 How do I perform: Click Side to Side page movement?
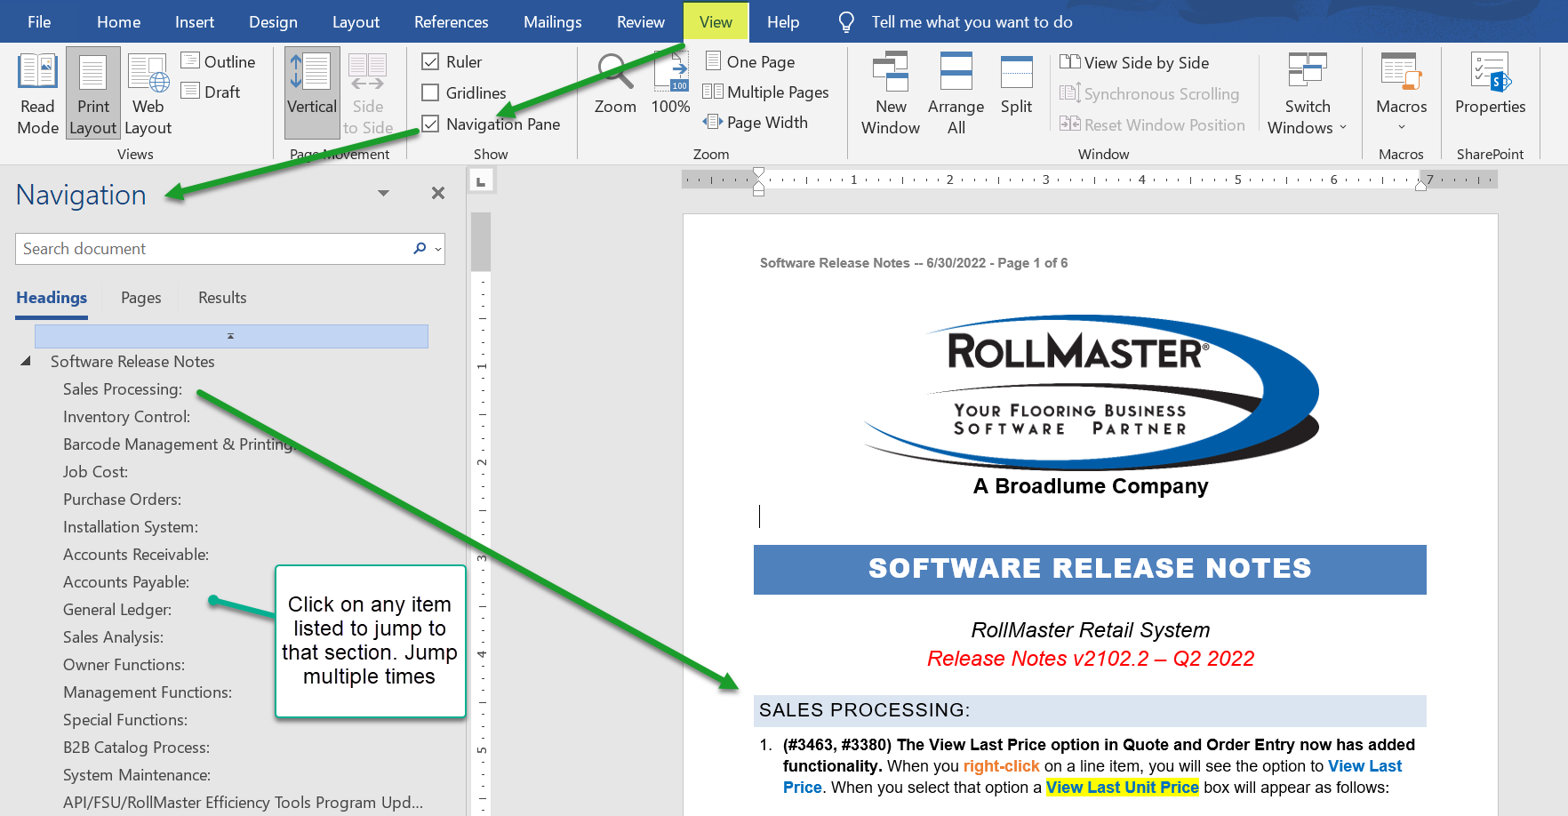coord(367,93)
